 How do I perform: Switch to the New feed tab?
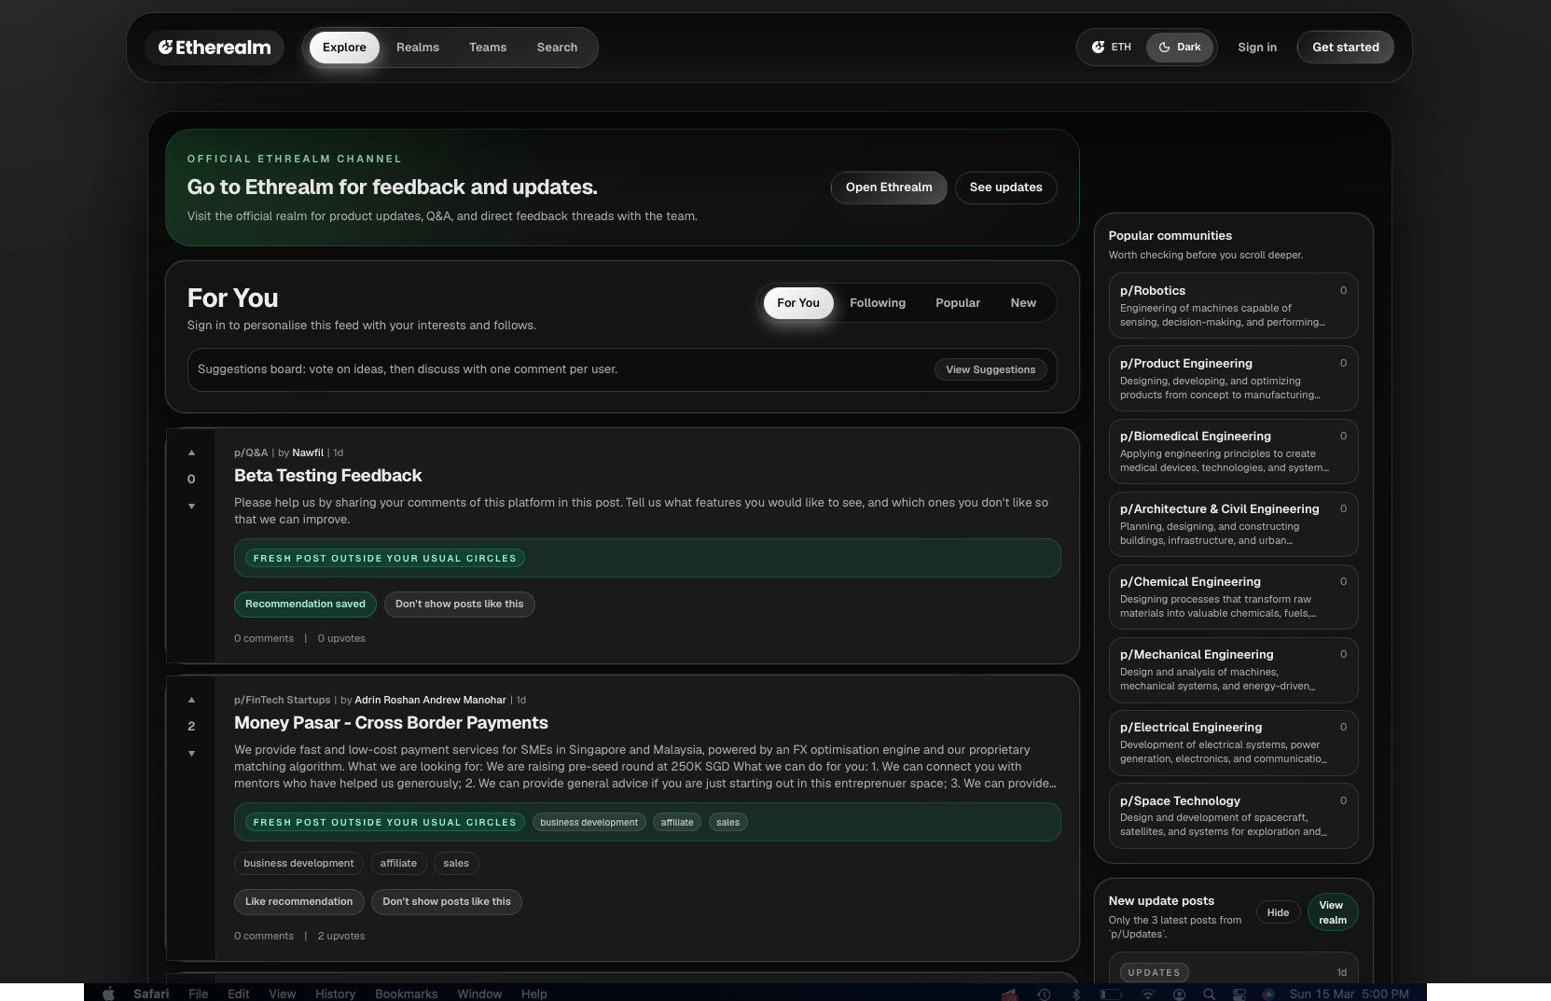1023,302
